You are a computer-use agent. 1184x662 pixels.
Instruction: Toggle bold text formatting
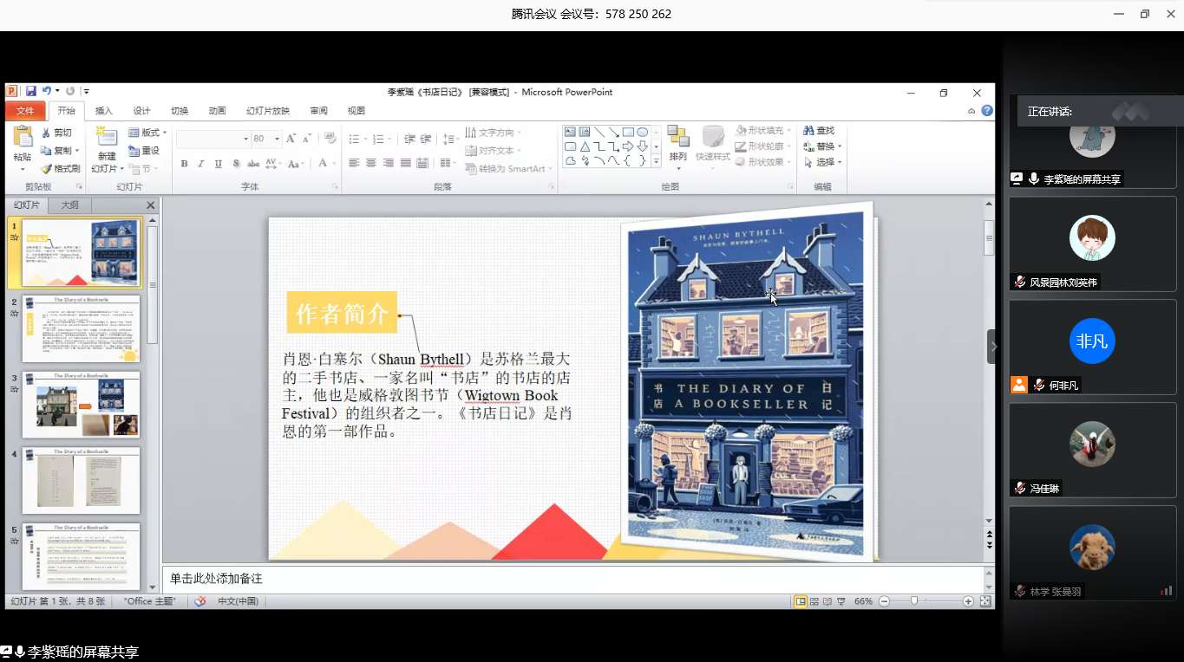tap(184, 164)
